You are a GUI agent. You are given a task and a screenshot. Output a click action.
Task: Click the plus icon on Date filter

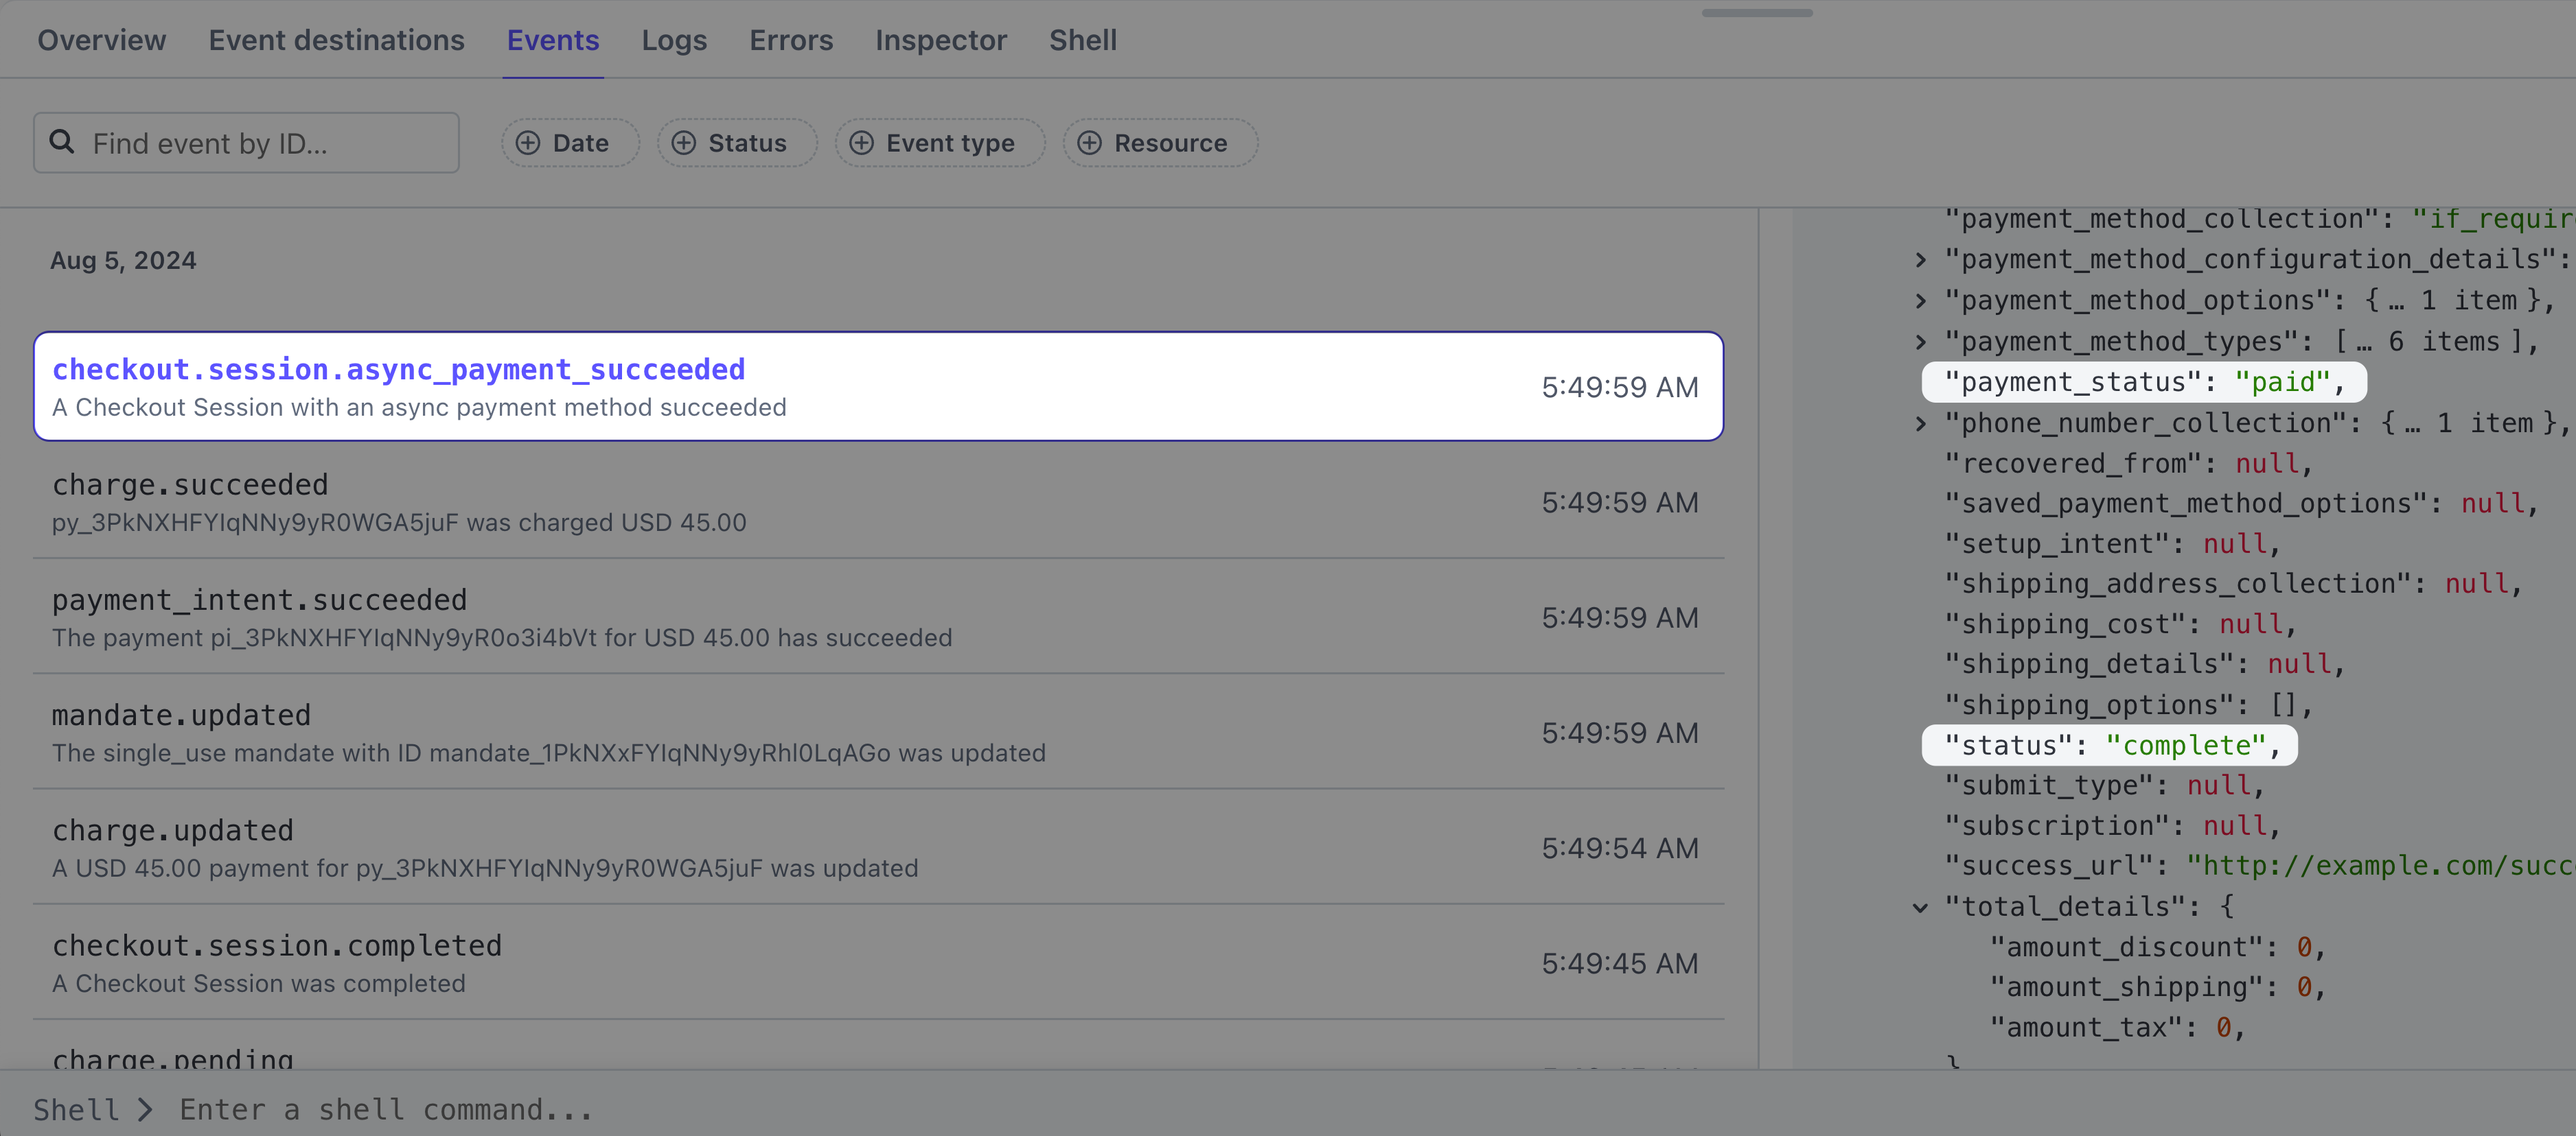coord(528,143)
